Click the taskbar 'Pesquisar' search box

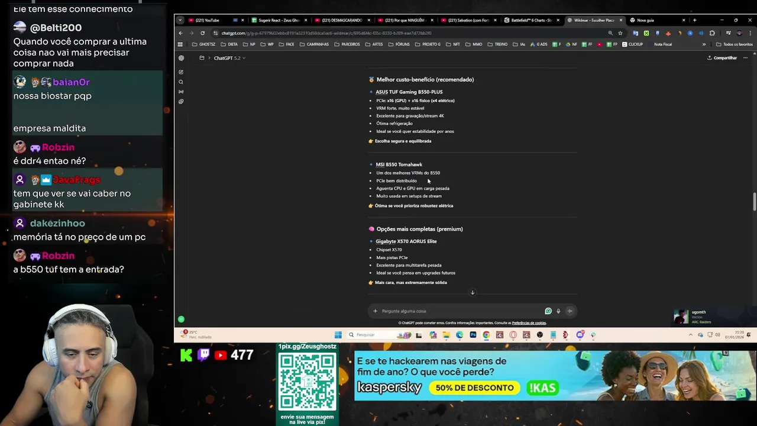coord(378,335)
